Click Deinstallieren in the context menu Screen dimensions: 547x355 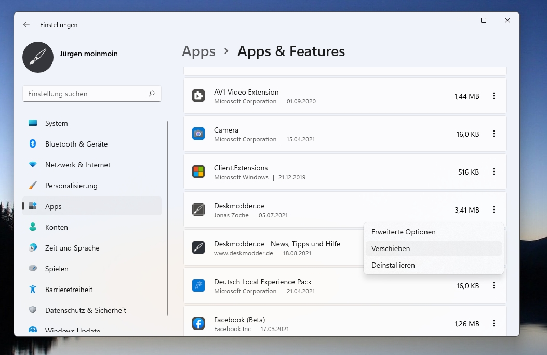pyautogui.click(x=434, y=265)
